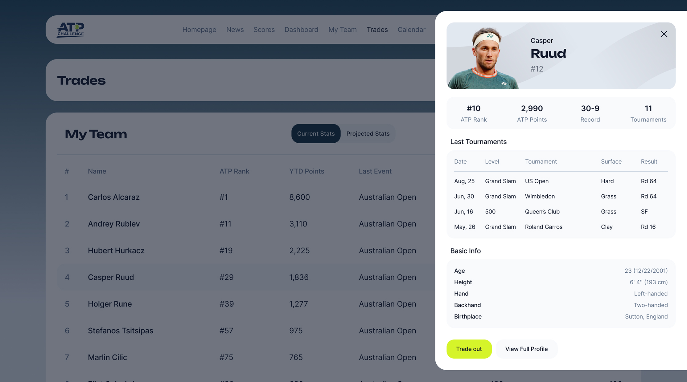This screenshot has height=382, width=687.
Task: Select the Trades navigation tab
Action: point(377,30)
